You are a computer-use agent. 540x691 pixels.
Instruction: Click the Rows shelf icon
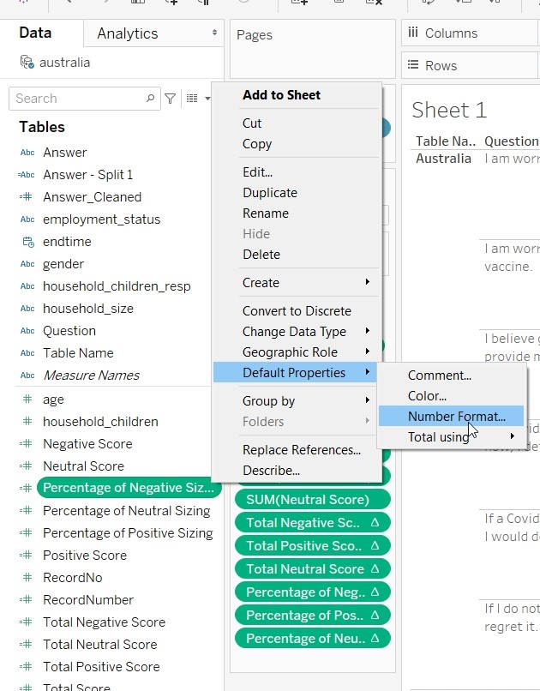click(x=413, y=65)
